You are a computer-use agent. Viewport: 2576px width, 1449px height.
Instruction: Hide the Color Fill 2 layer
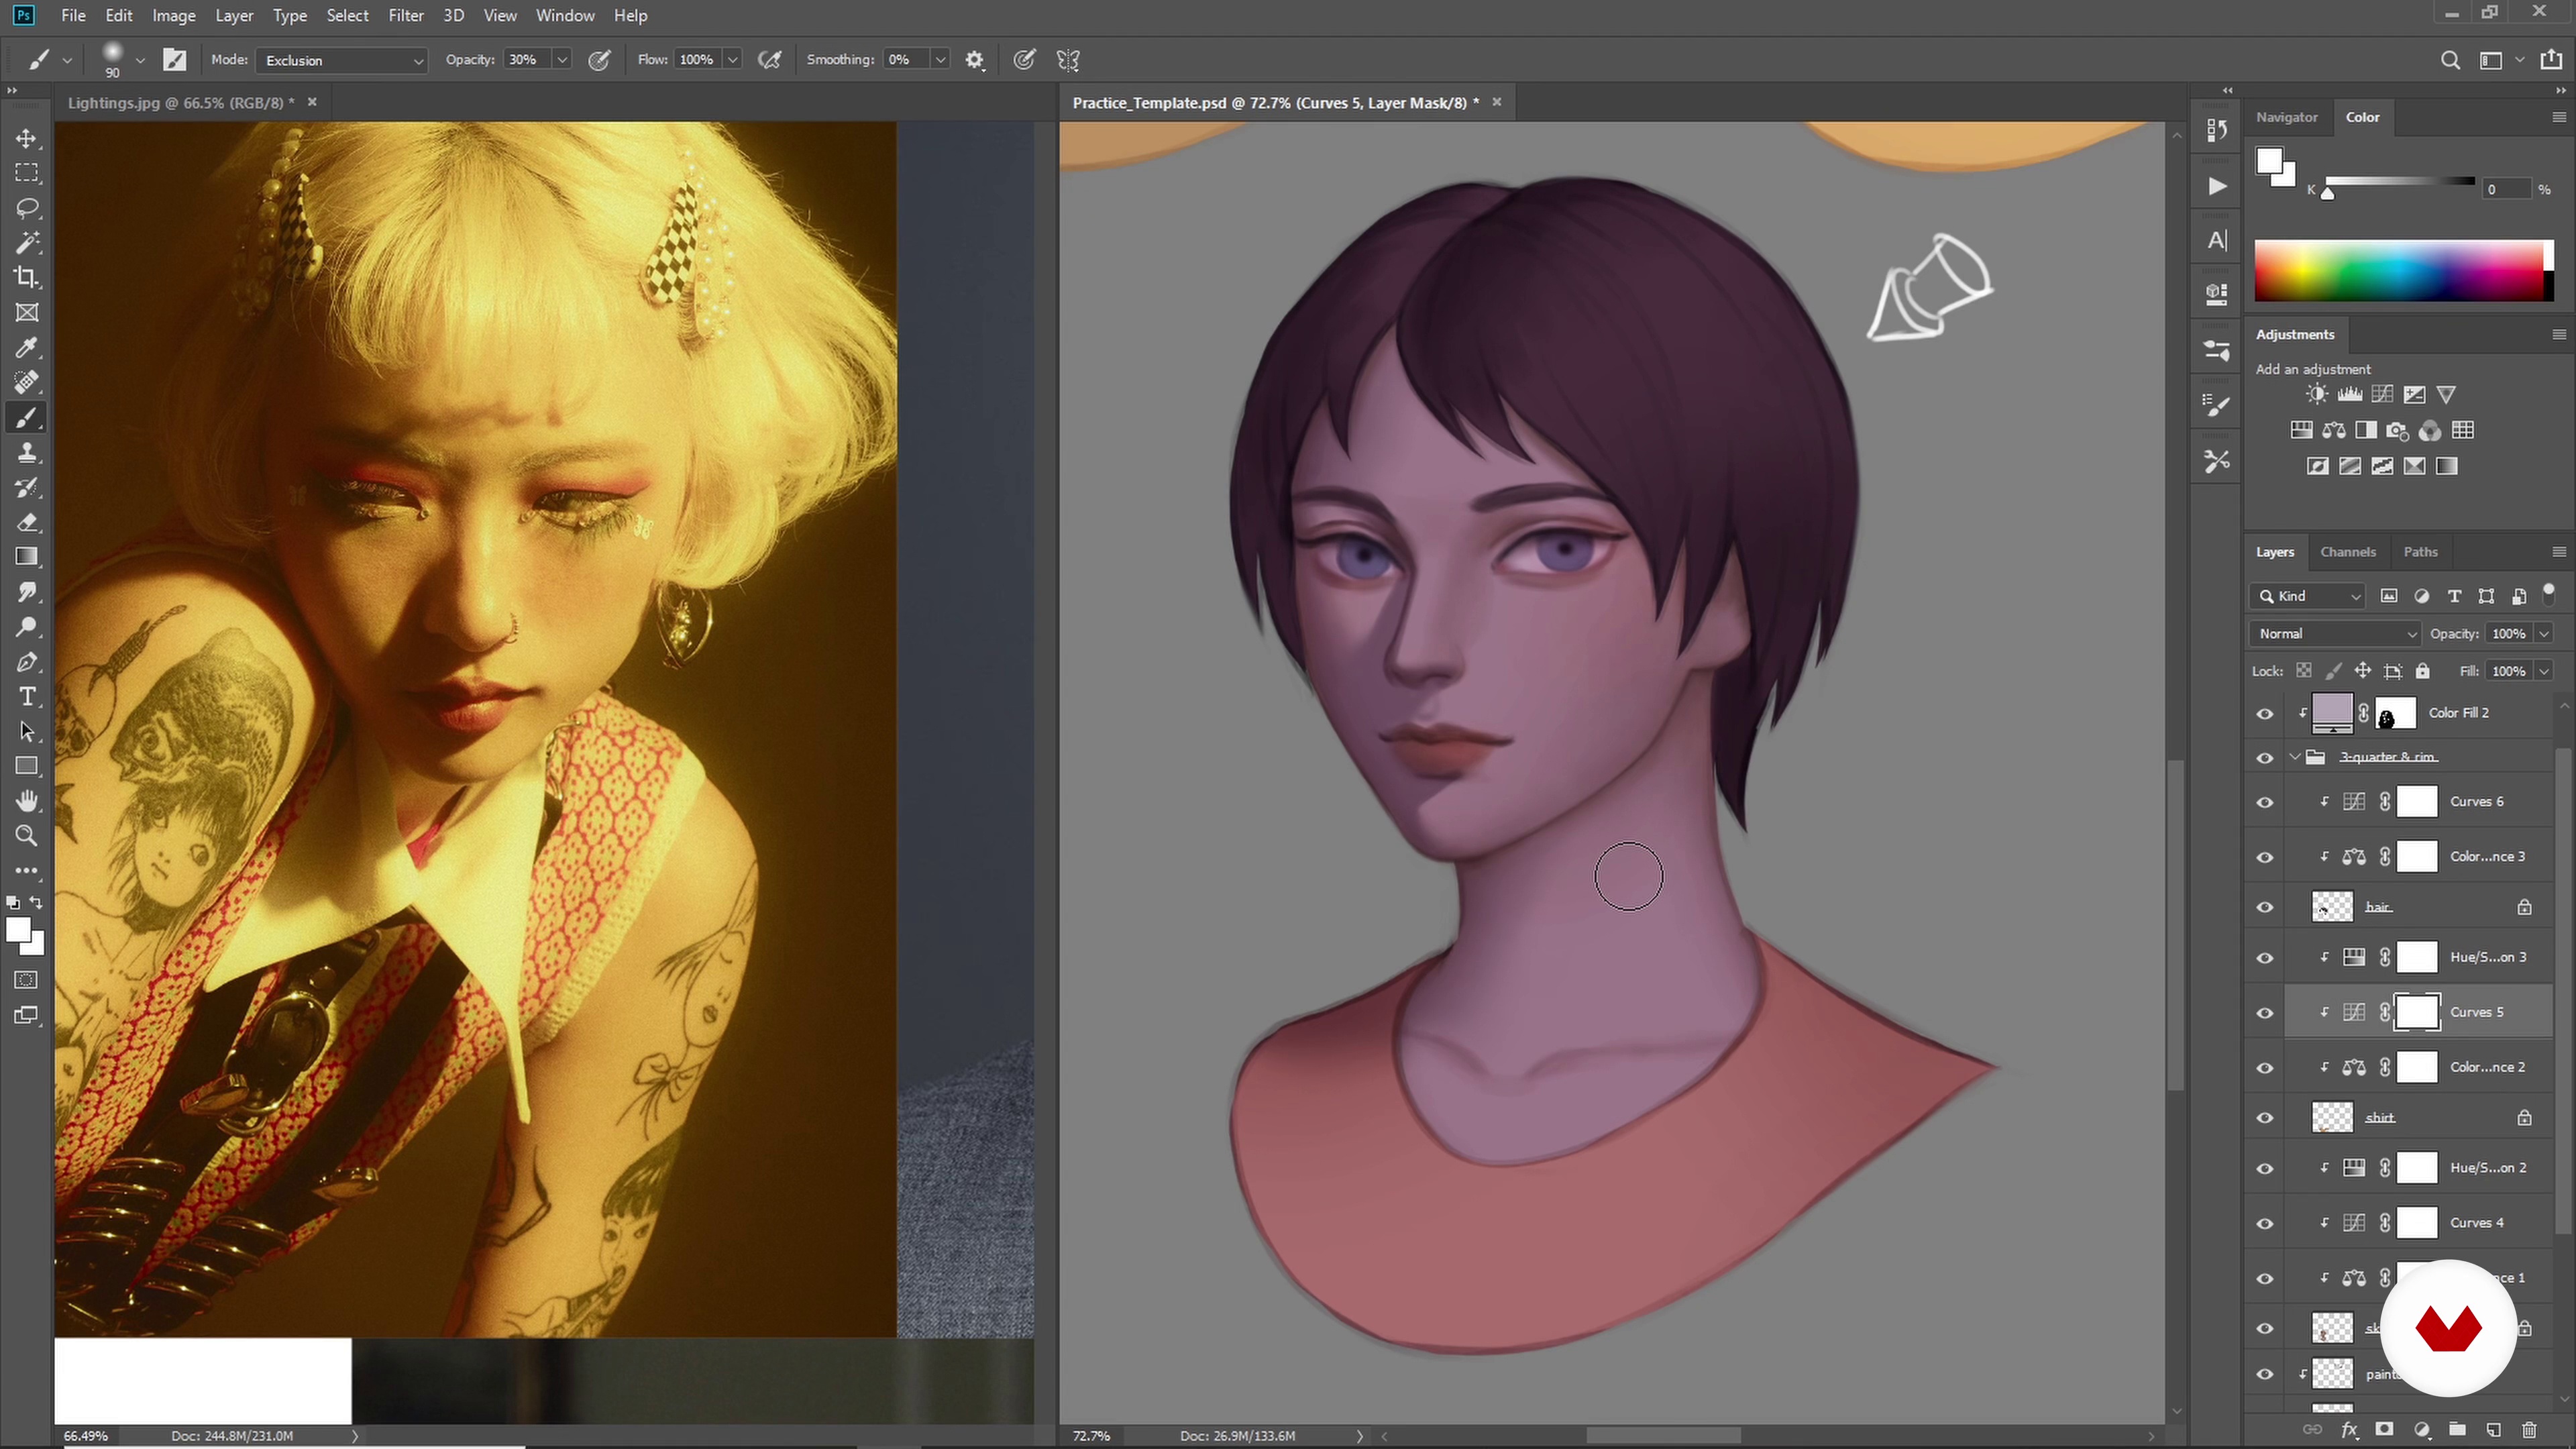point(2265,714)
